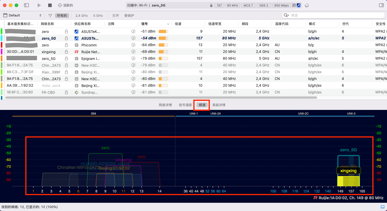This screenshot has height=211, width=387.
Task: Enable the 5 GHz band filter
Action: coord(98,16)
